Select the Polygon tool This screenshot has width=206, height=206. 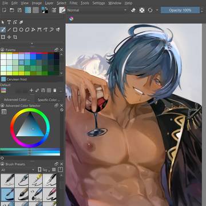pos(27,30)
